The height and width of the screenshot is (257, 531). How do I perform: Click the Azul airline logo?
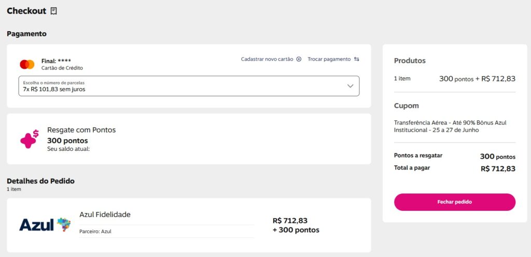coord(37,225)
